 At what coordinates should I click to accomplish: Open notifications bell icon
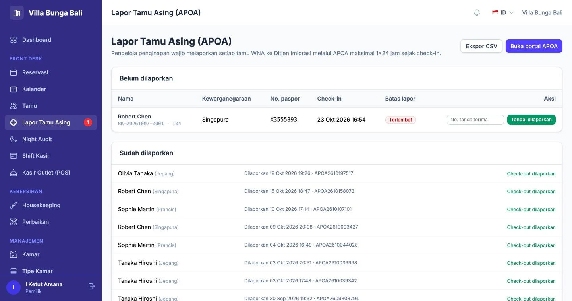477,13
